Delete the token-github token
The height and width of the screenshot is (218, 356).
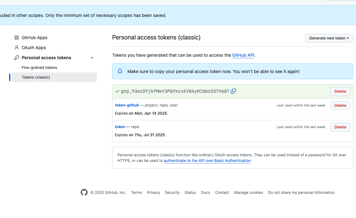pos(340,106)
